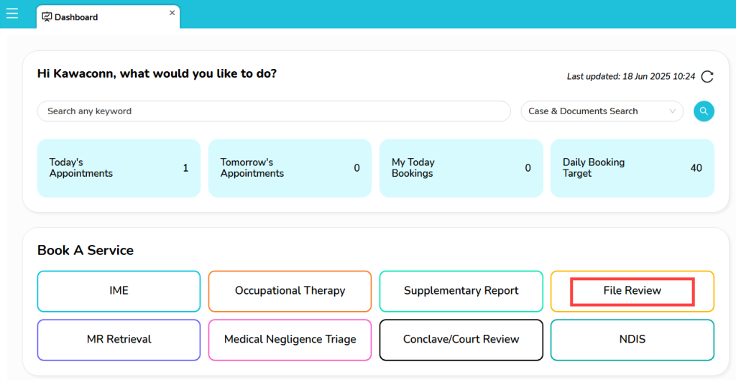The height and width of the screenshot is (380, 736).
Task: Close the Dashboard tab
Action: tap(172, 13)
